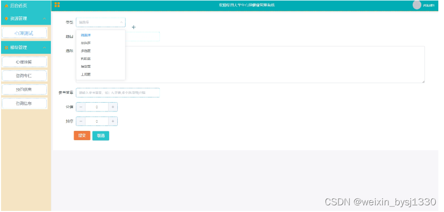Click the location pin icon of 资源管理
Viewport: 444px width, 212px height.
7,18
